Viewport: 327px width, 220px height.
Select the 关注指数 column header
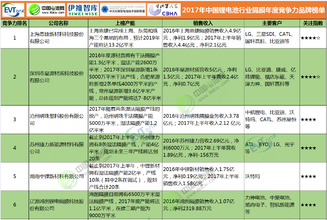pos(312,23)
